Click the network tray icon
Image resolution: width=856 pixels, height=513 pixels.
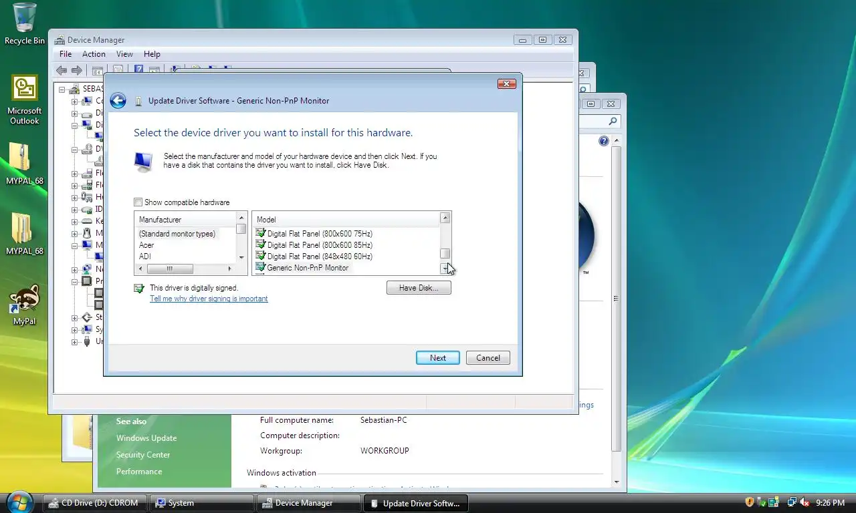tap(792, 502)
